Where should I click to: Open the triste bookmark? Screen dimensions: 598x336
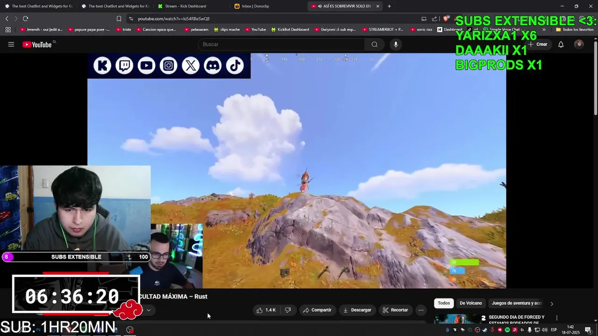tap(123, 29)
